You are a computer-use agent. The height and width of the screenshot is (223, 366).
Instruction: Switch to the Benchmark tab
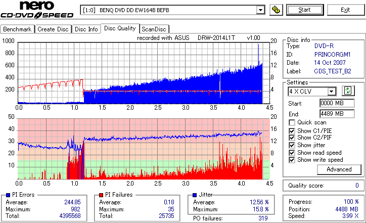click(17, 29)
